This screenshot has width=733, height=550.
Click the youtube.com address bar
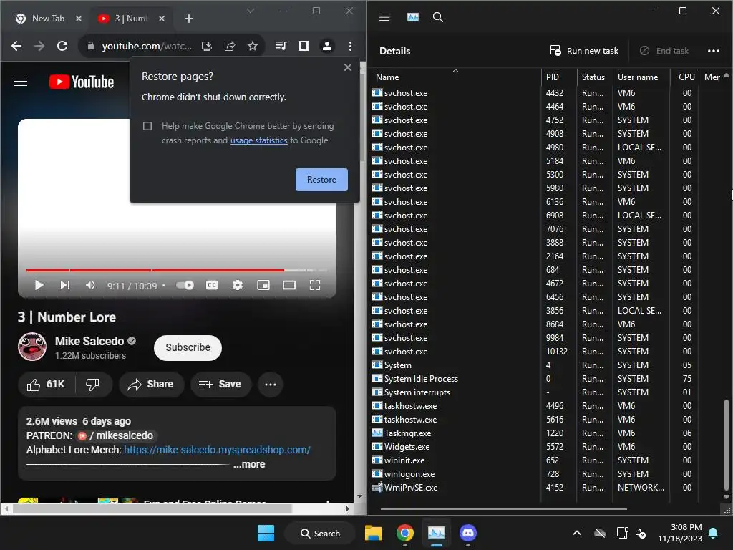[x=147, y=46]
